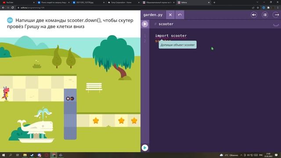Open Windows taskbar search

click(x=11, y=155)
